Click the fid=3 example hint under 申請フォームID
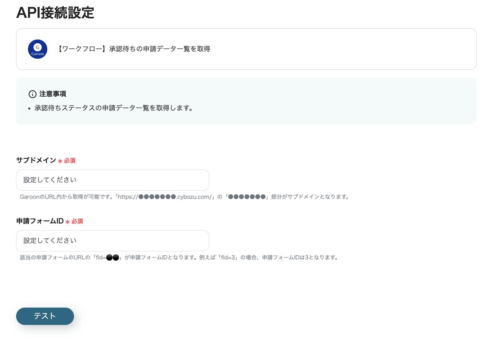The image size is (491, 341). tap(179, 257)
